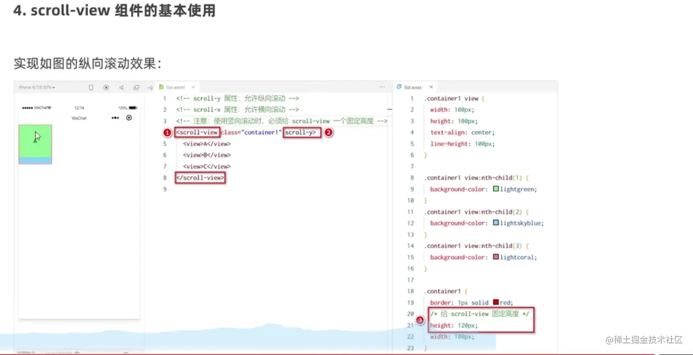This screenshot has width=693, height=355.
Task: Click the 'text-align: center;' line
Action: point(462,132)
